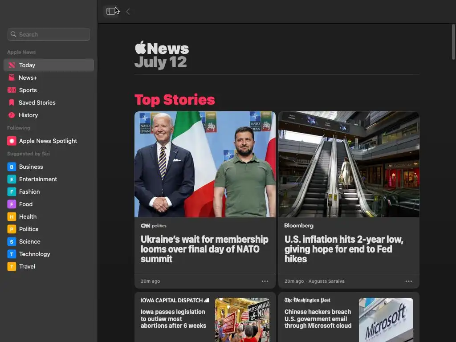Click the CNN politics source logo

click(x=154, y=226)
